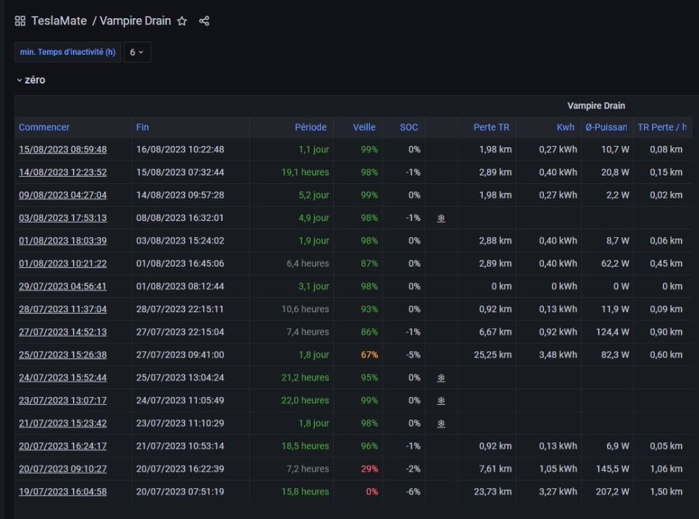The image size is (699, 519).
Task: Select the 0 kWh cell
Action: [564, 286]
